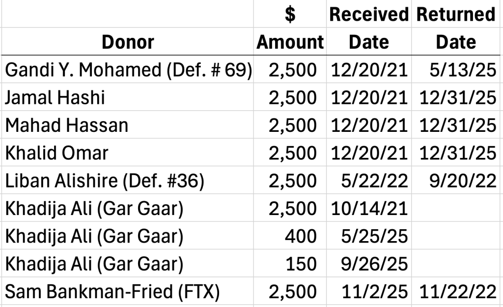Select the 5/25/25 received date cell

[369, 235]
